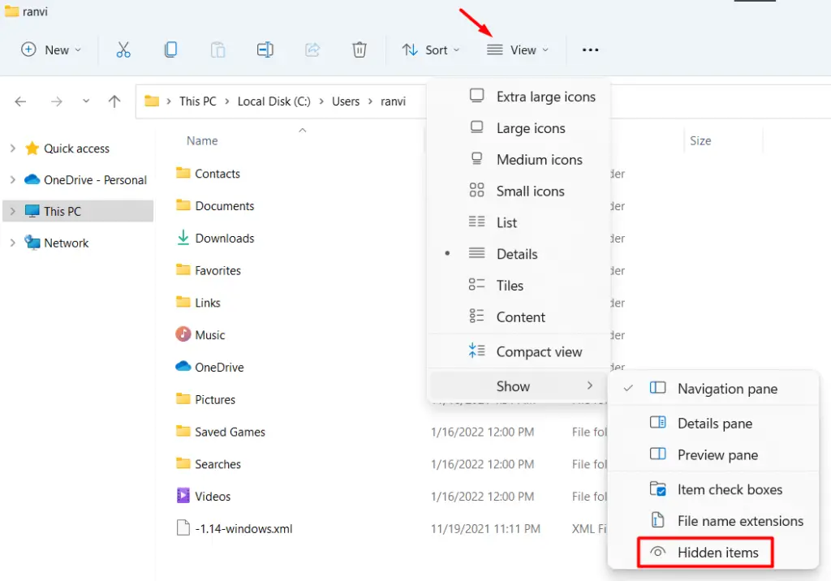Select Network in the sidebar
The height and width of the screenshot is (581, 831).
pyautogui.click(x=66, y=243)
